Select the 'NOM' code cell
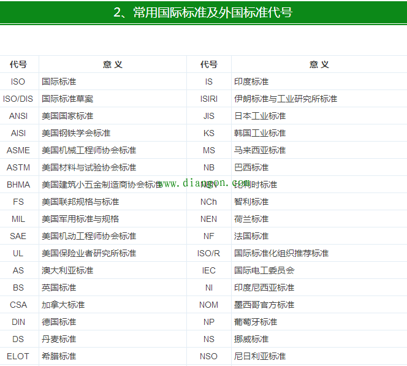 click(x=209, y=305)
